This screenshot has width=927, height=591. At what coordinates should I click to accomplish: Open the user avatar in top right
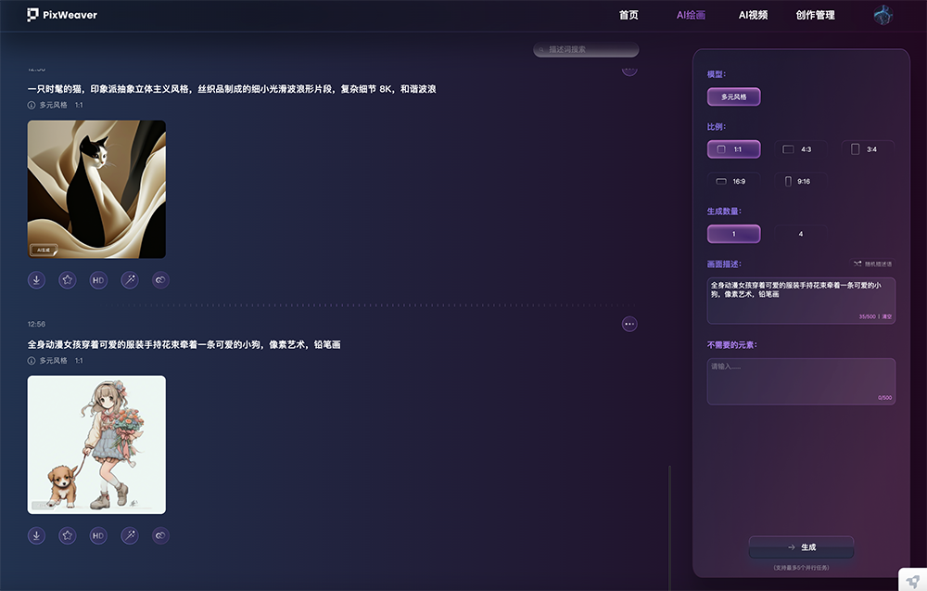(883, 15)
